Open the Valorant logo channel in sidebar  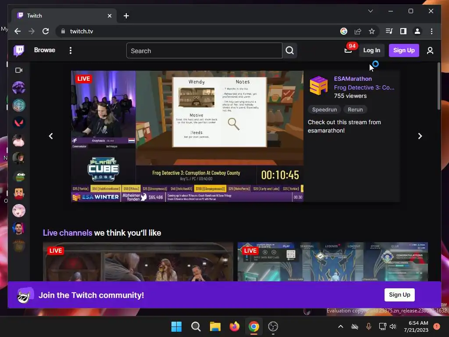[19, 123]
